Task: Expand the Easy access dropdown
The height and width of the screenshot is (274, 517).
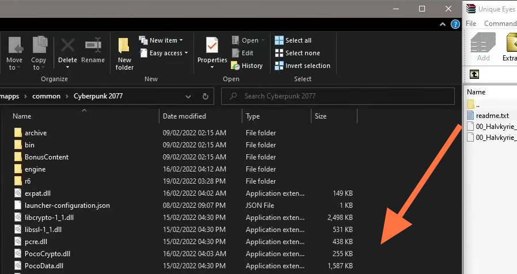Action: click(x=186, y=53)
